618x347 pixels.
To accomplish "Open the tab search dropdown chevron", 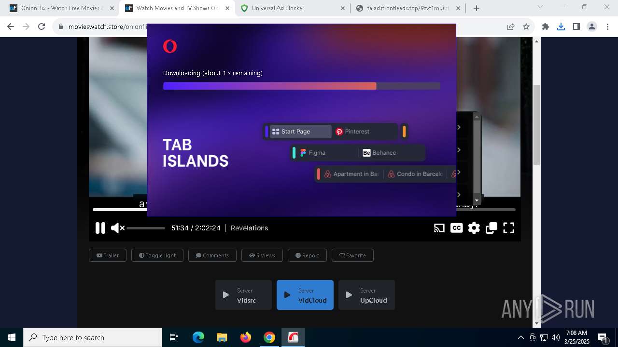I will tap(540, 7).
